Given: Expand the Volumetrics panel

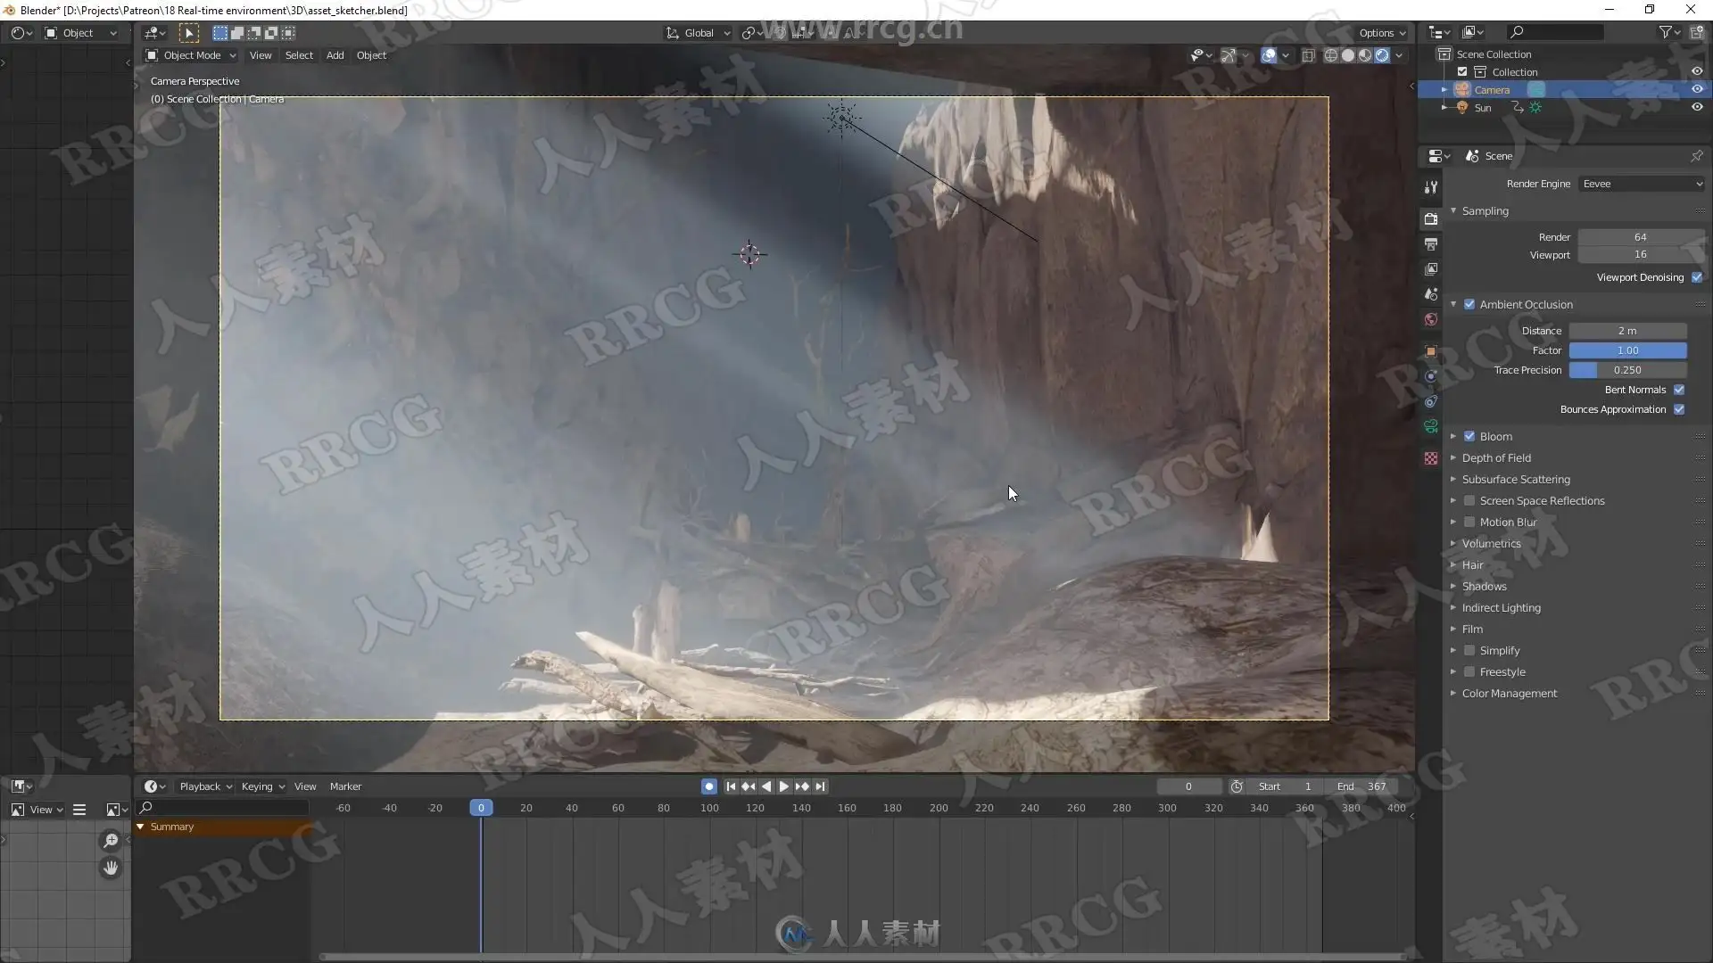Looking at the screenshot, I should (x=1491, y=544).
